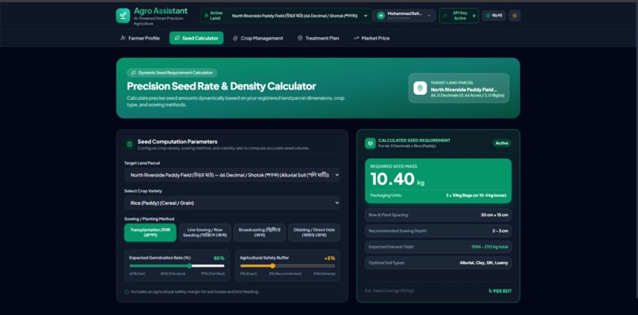Click the Treatment Plan shield icon
The height and width of the screenshot is (315, 638).
click(300, 38)
